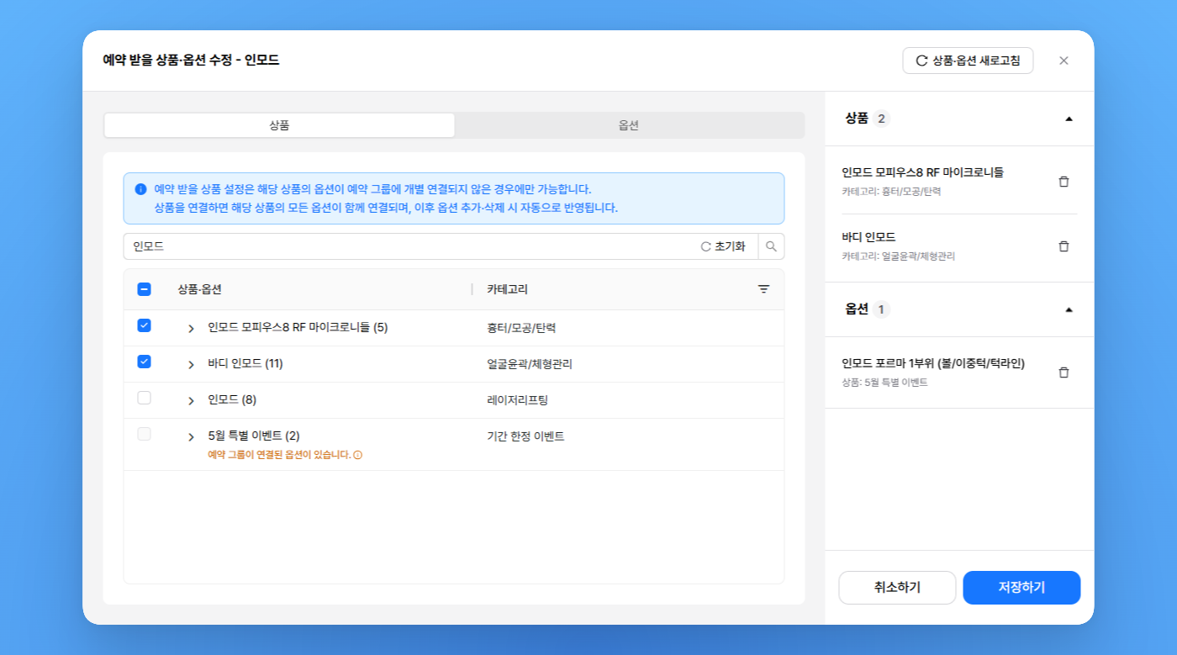Click the 취소하기 button
This screenshot has height=655, width=1177.
tap(897, 588)
